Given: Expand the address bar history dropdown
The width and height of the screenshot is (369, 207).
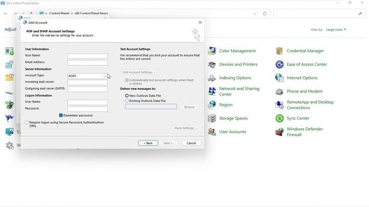Looking at the screenshot, I should point(255,14).
